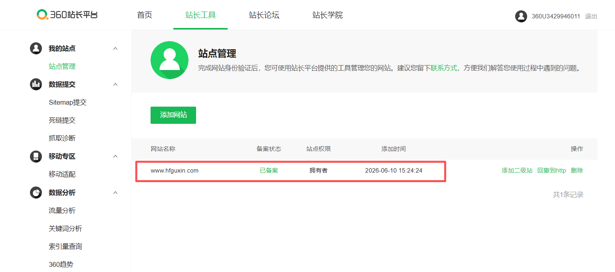
Task: Open the user avatar icon
Action: 521,16
